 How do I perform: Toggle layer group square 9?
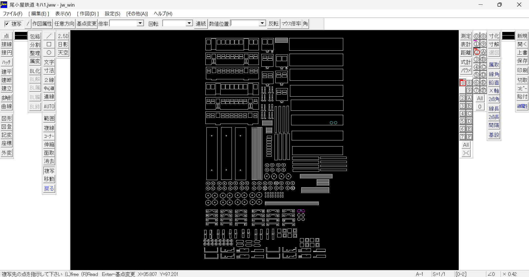click(x=469, y=90)
